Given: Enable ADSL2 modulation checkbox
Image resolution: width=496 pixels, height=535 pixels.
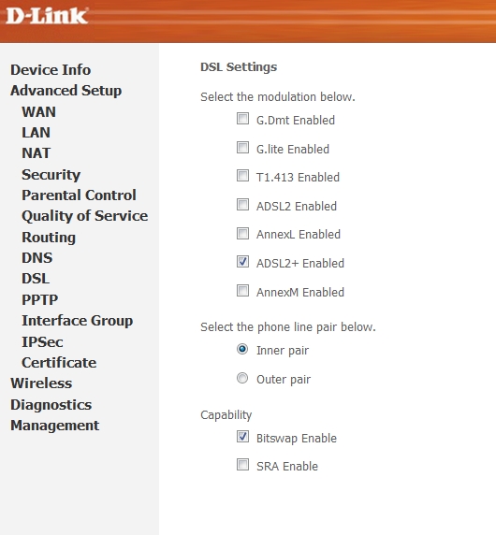Looking at the screenshot, I should (x=242, y=205).
